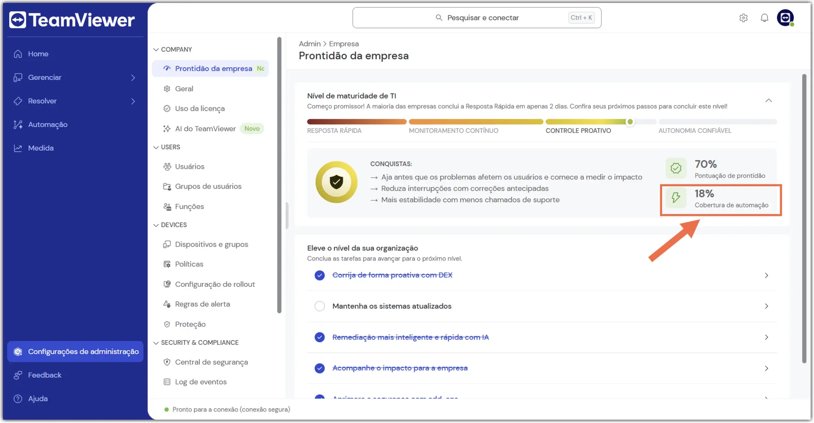814x423 pixels.
Task: Click the TeamViewer logo icon
Action: coord(17,19)
